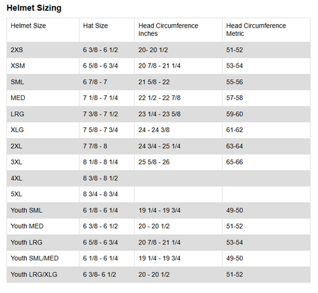Screen dimensions: 318x293
Task: Click 3XL row hat size 8 1/8 - 8 1/4
Action: [100, 162]
